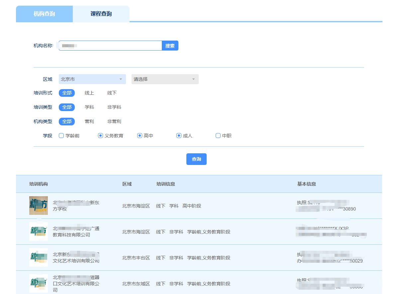404x294 pixels.
Task: Select 线上 training format
Action: pyautogui.click(x=89, y=93)
